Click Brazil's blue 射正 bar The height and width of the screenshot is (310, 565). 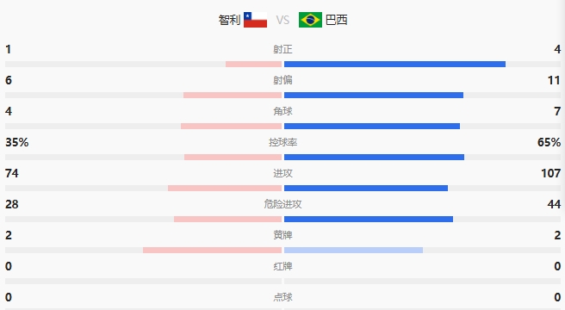pyautogui.click(x=394, y=65)
